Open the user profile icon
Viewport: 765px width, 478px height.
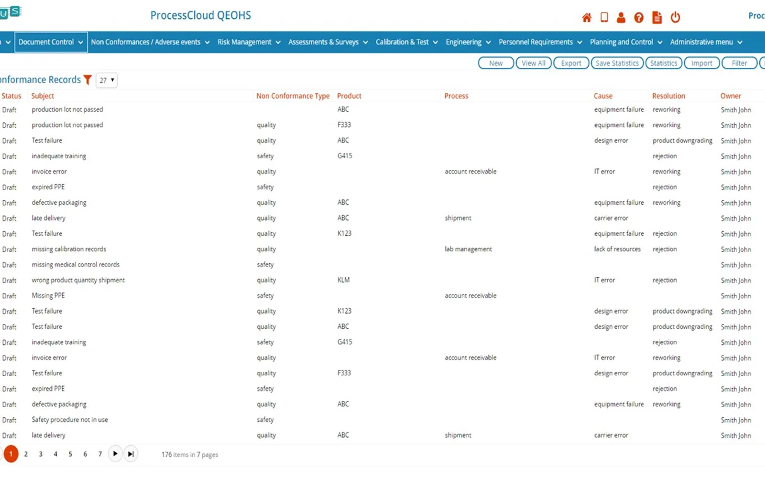(x=621, y=17)
